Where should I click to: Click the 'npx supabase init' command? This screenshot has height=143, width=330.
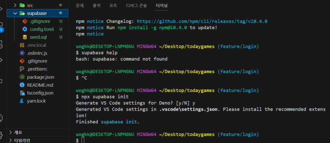click(105, 97)
